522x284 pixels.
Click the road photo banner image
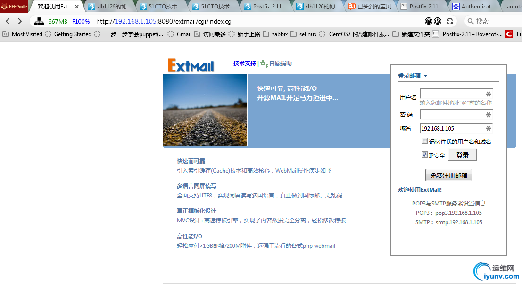(x=205, y=110)
